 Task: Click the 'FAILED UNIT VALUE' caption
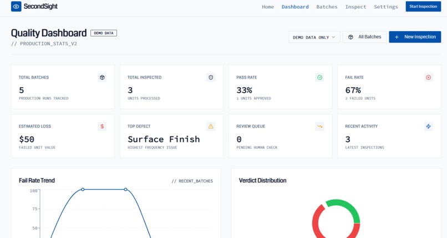click(x=37, y=148)
